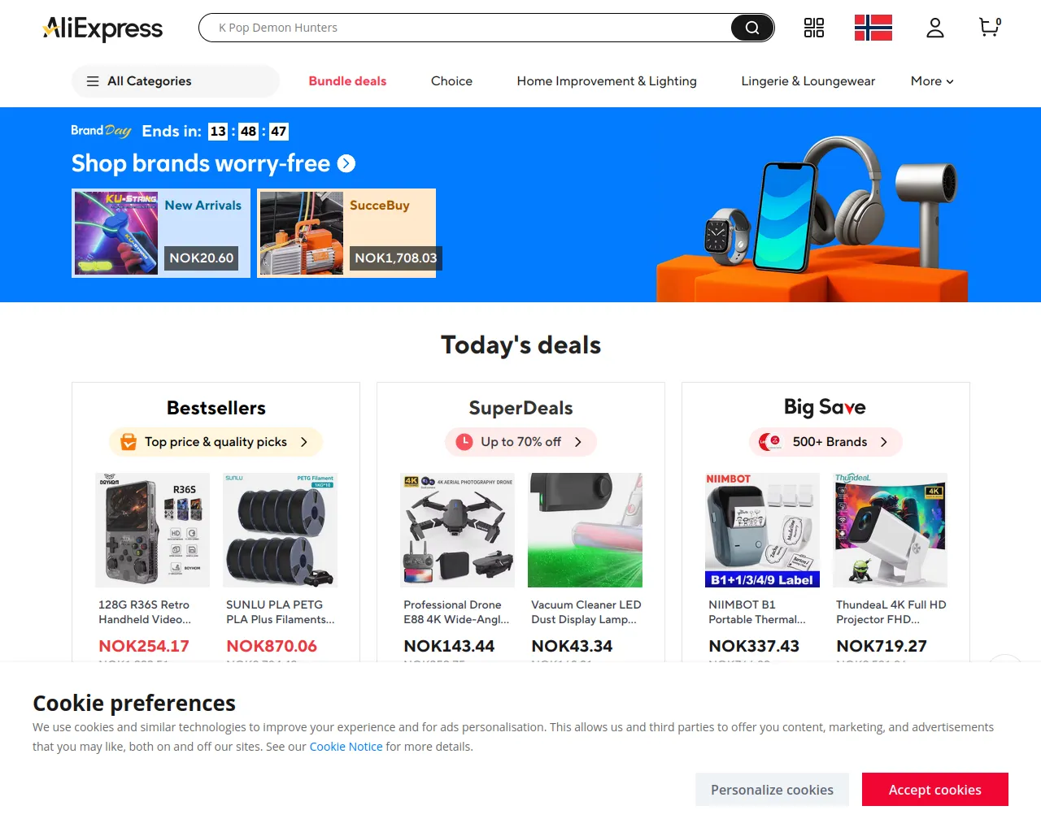Go to Home Improvement & Lighting
This screenshot has height=832, width=1041.
(607, 81)
